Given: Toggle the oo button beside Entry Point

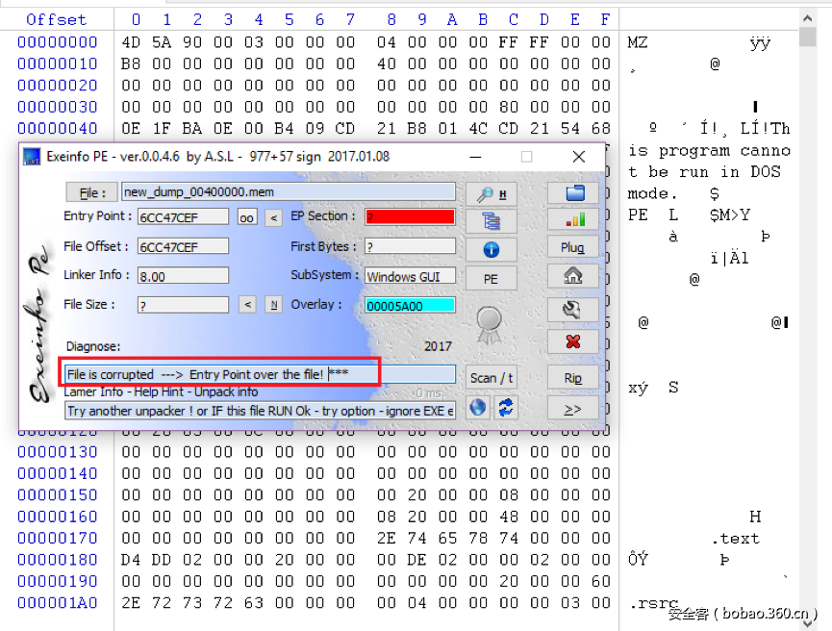Looking at the screenshot, I should coord(246,217).
